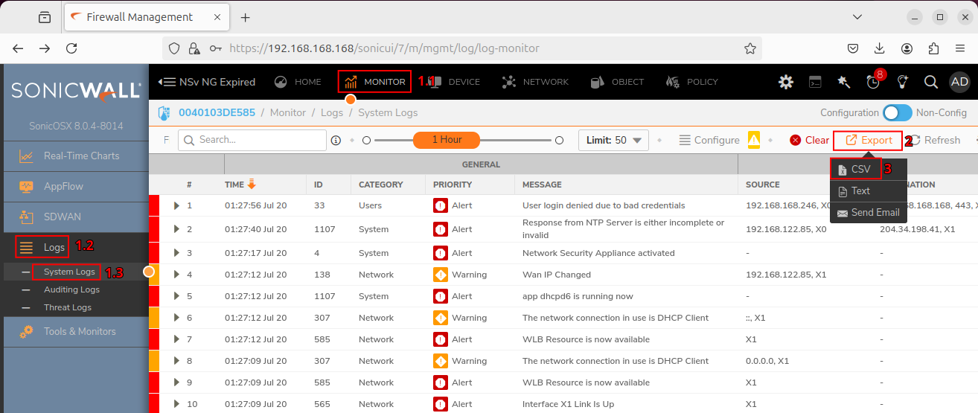Click the Configure button
978x413 pixels.
point(709,140)
